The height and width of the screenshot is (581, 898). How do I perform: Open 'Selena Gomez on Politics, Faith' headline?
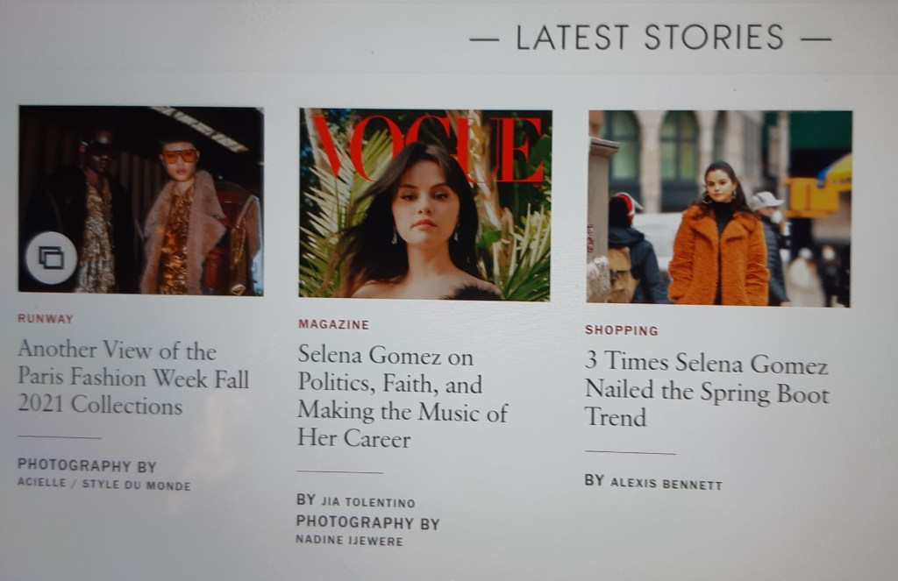tap(402, 397)
